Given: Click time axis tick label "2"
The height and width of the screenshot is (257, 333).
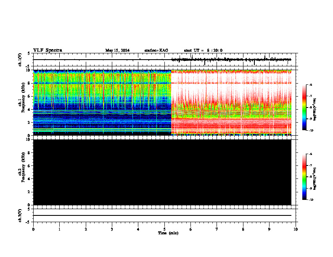Looking at the screenshot, I should (86, 229).
